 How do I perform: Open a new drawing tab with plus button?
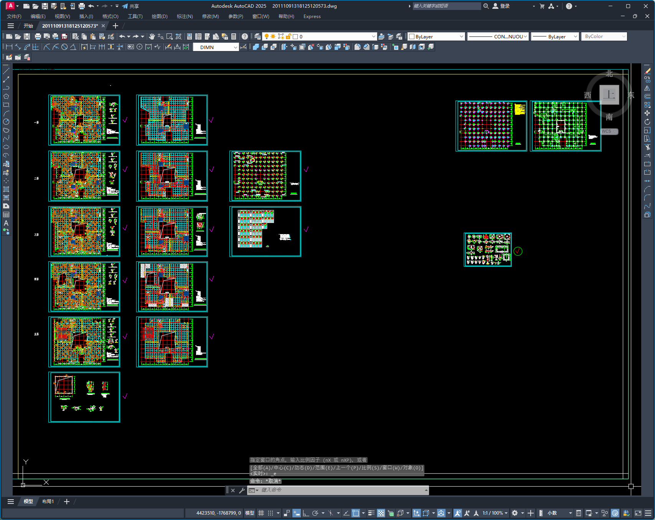point(115,26)
